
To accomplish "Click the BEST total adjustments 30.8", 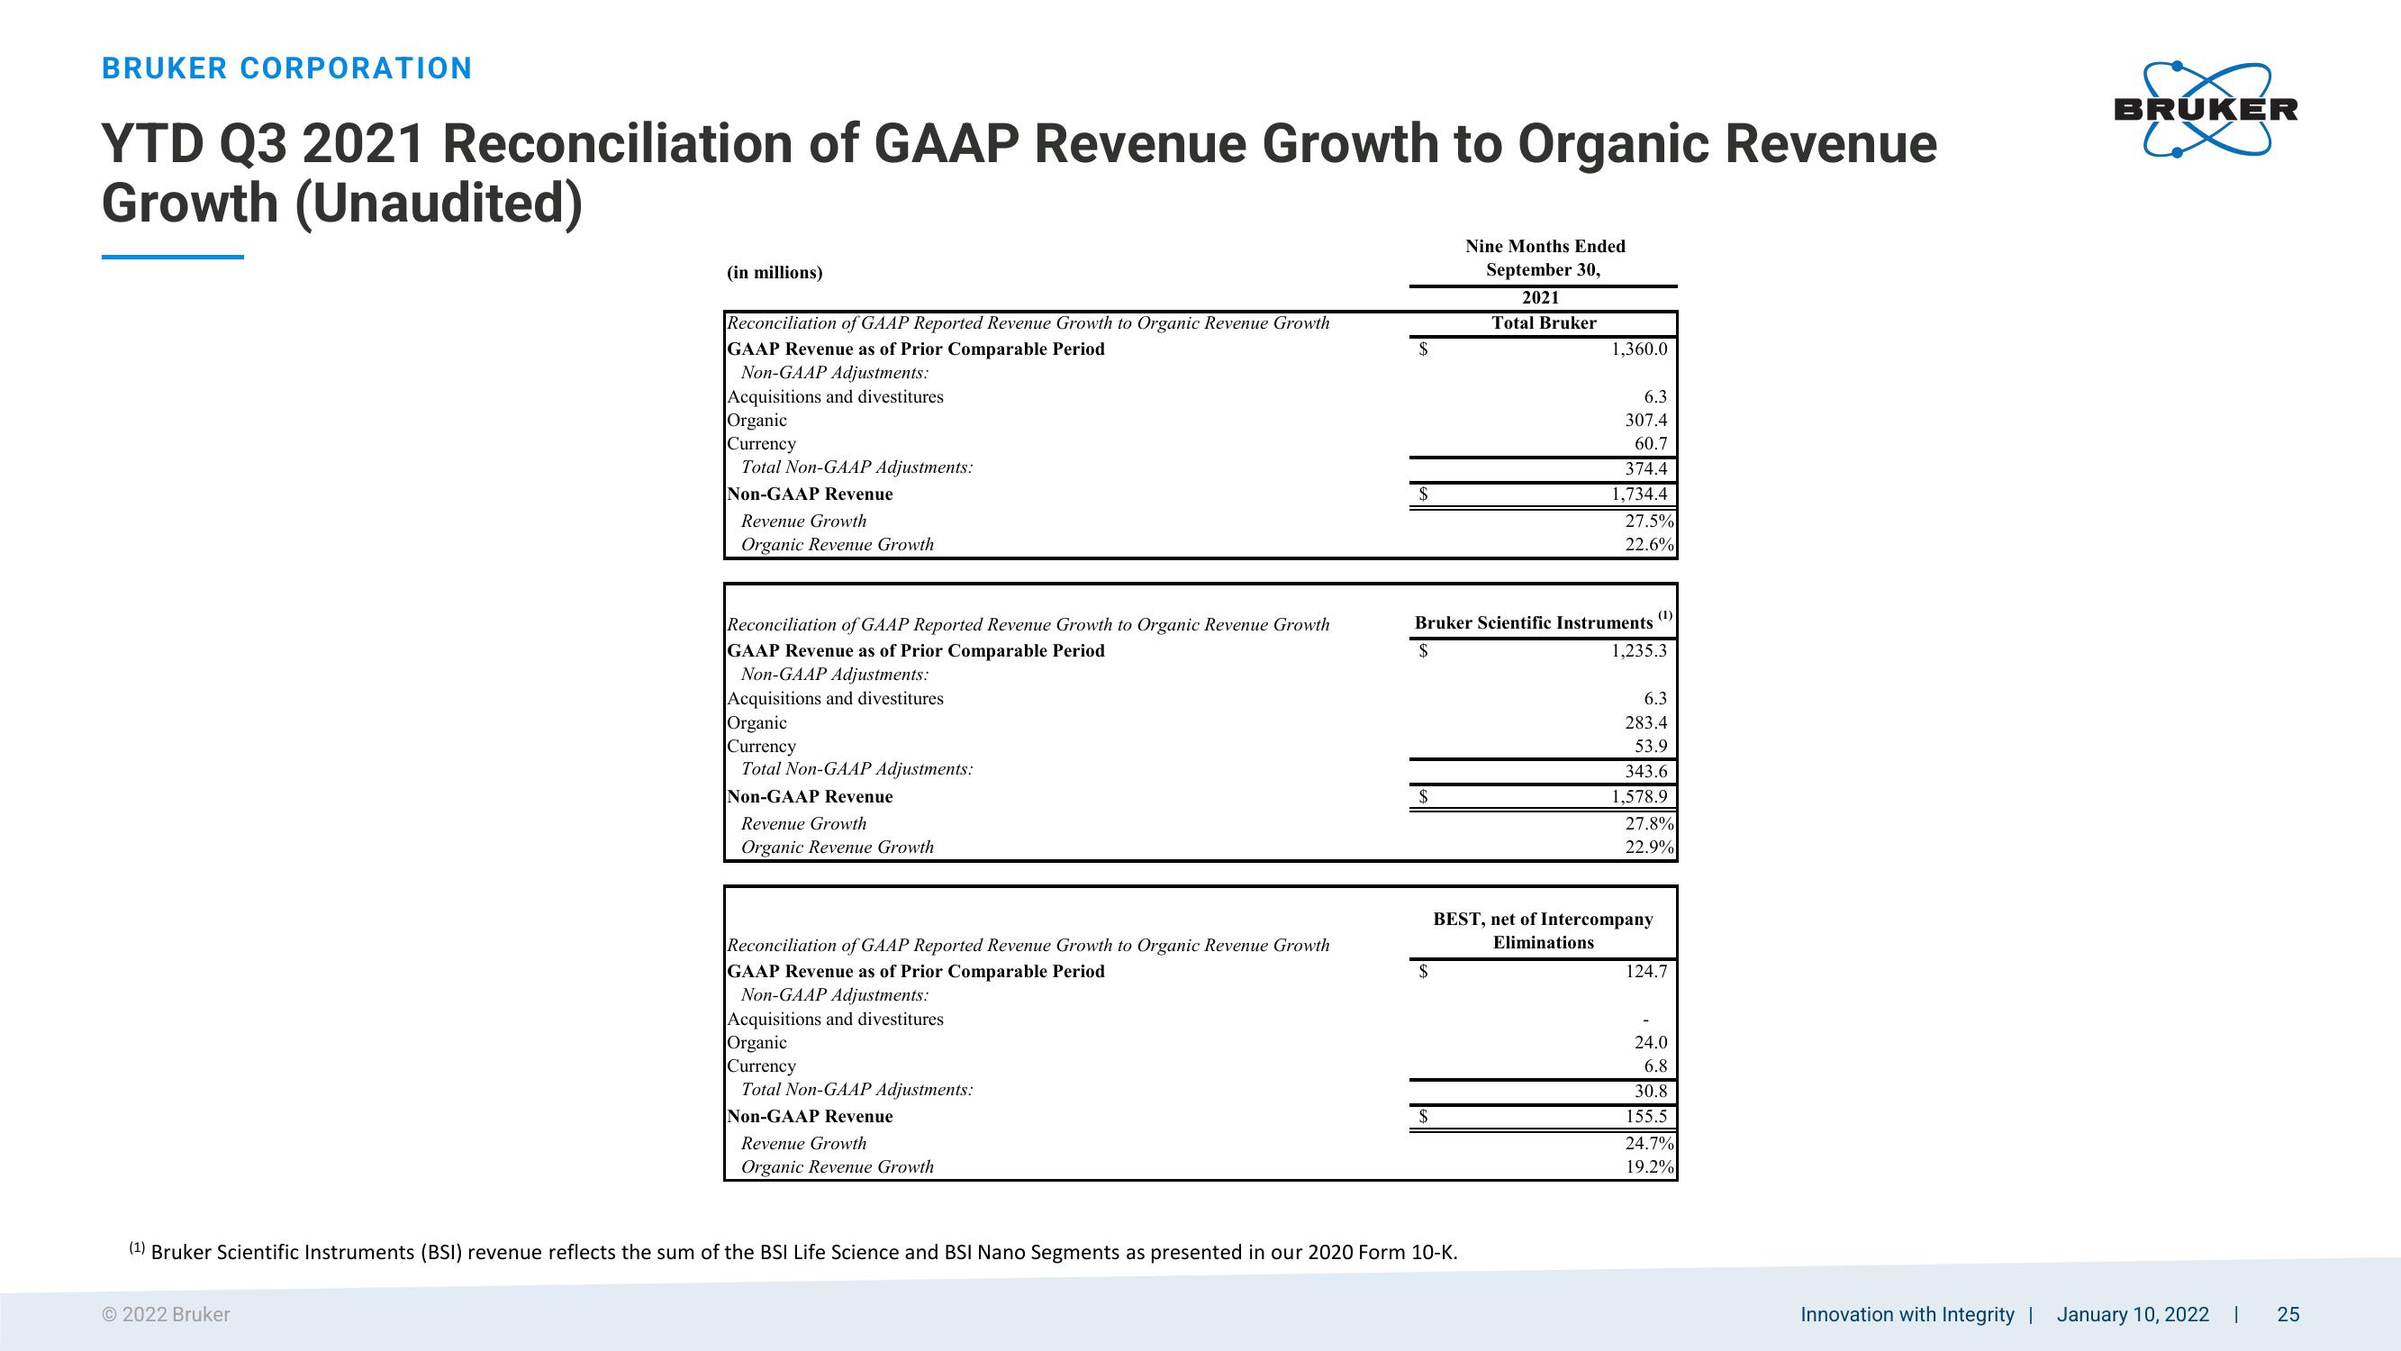I will [x=1651, y=1091].
